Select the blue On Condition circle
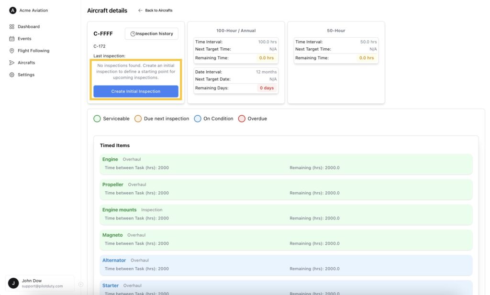 pyautogui.click(x=198, y=119)
